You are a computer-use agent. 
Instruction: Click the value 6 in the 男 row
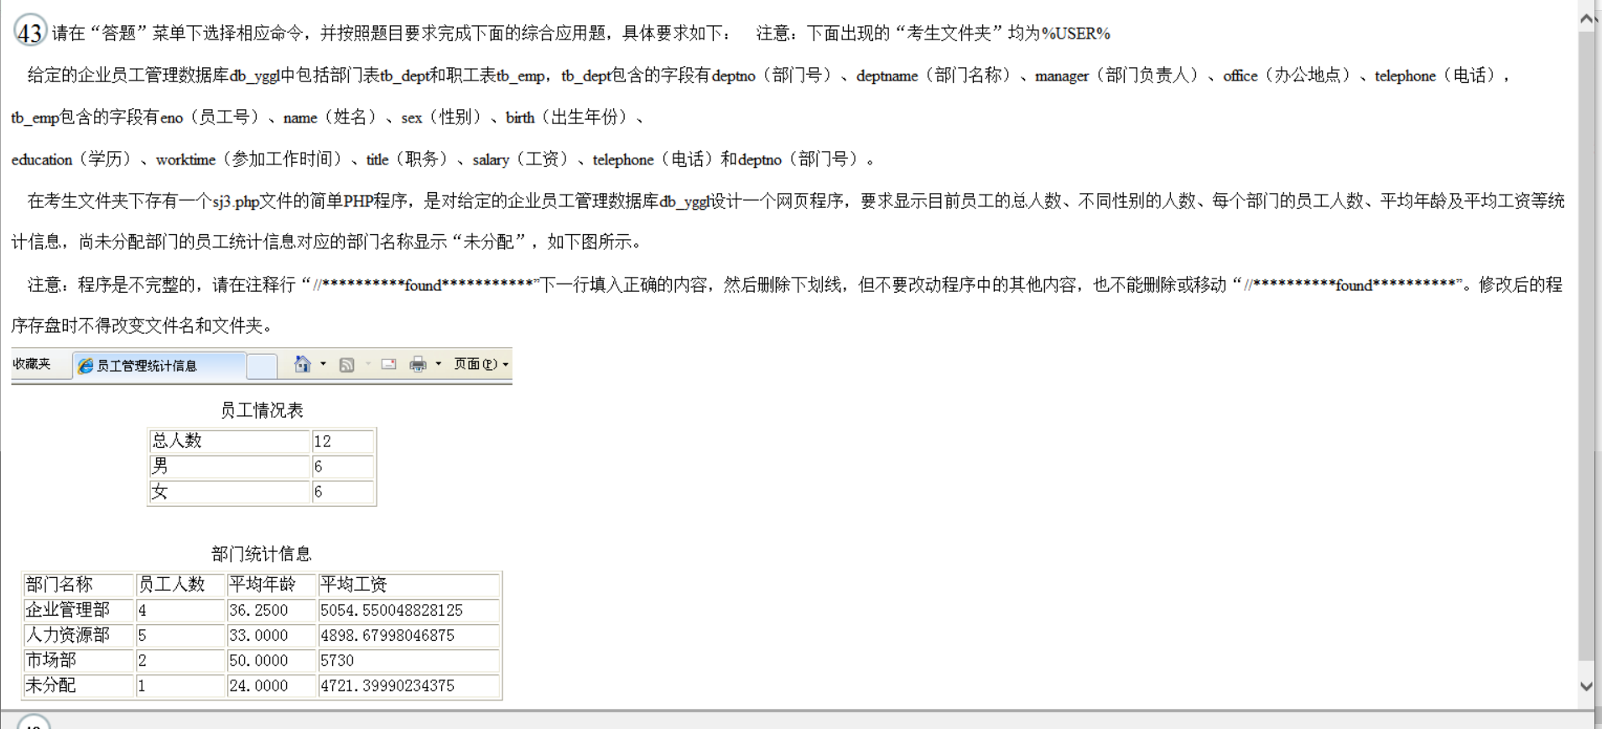[342, 466]
